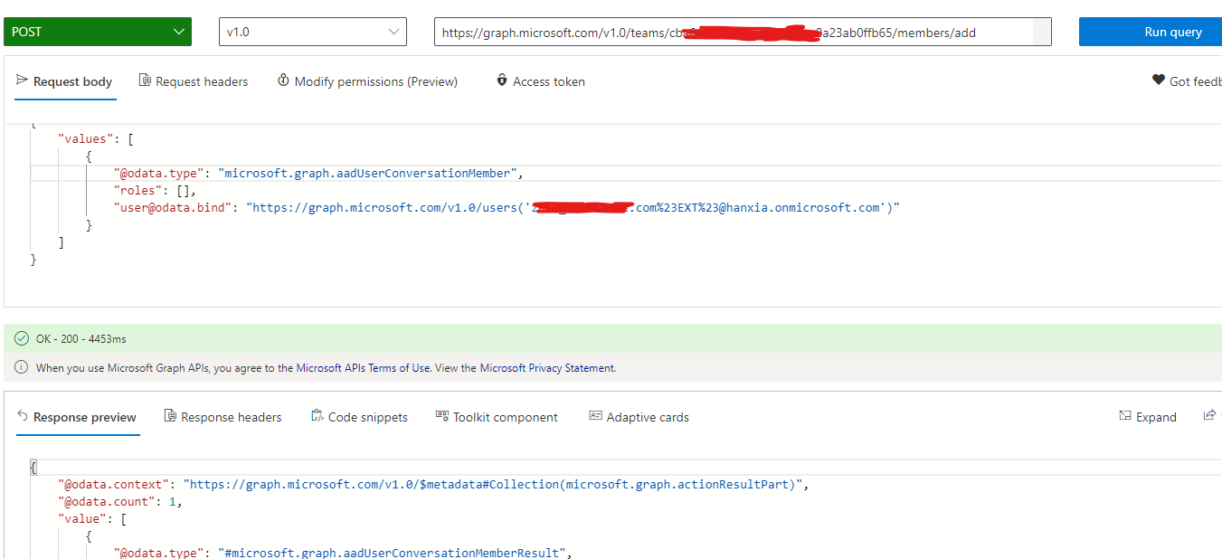Click the Access token lock icon
This screenshot has width=1222, height=559.
coord(502,81)
